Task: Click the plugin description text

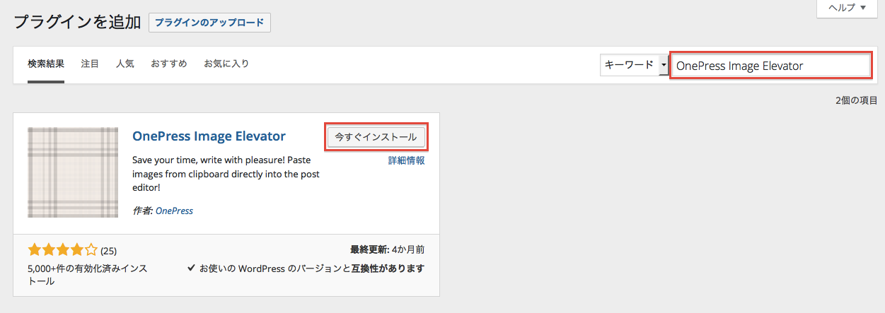Action: coord(225,173)
